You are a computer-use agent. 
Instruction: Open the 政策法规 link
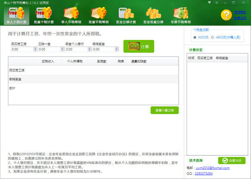point(240,18)
